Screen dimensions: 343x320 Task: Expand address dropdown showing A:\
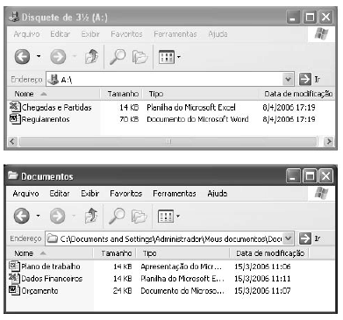click(288, 79)
